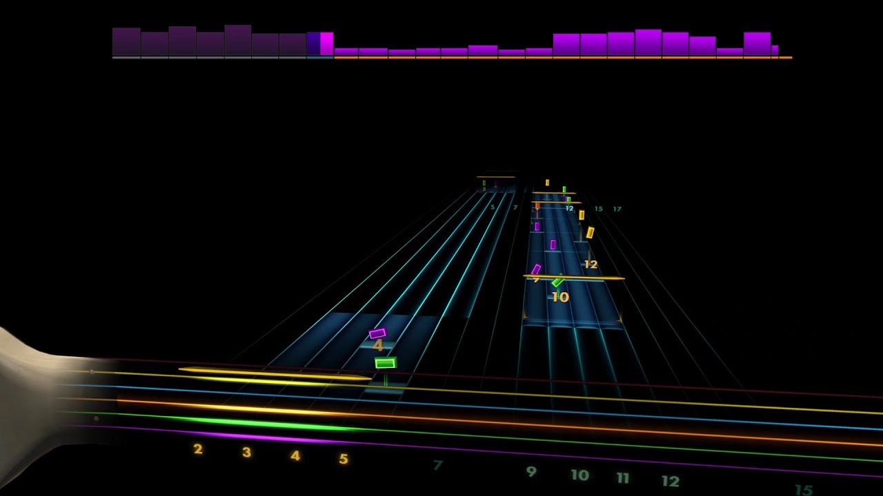Click the bright magenta current phrase block
This screenshot has height=496, width=883.
(327, 43)
